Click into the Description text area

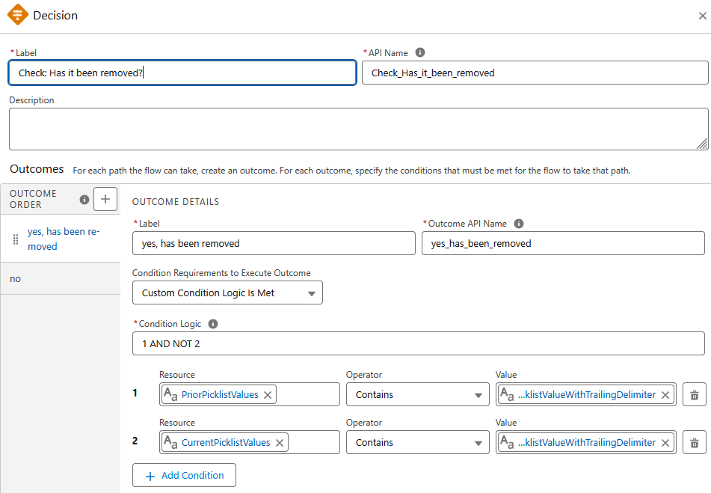click(358, 129)
